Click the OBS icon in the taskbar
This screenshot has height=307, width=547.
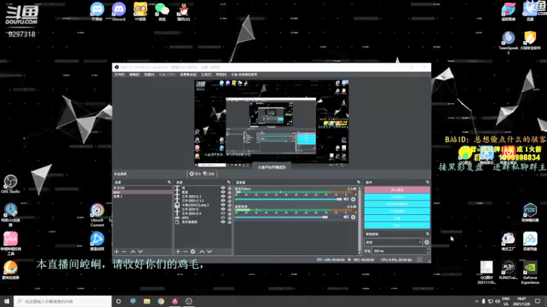[x=189, y=301]
